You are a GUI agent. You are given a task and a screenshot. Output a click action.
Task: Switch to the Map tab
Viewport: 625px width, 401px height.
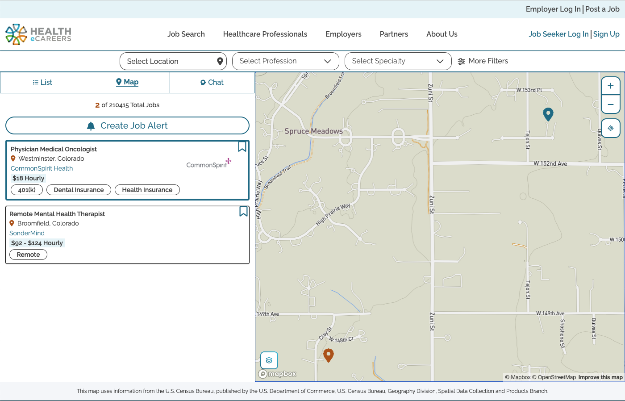[127, 83]
